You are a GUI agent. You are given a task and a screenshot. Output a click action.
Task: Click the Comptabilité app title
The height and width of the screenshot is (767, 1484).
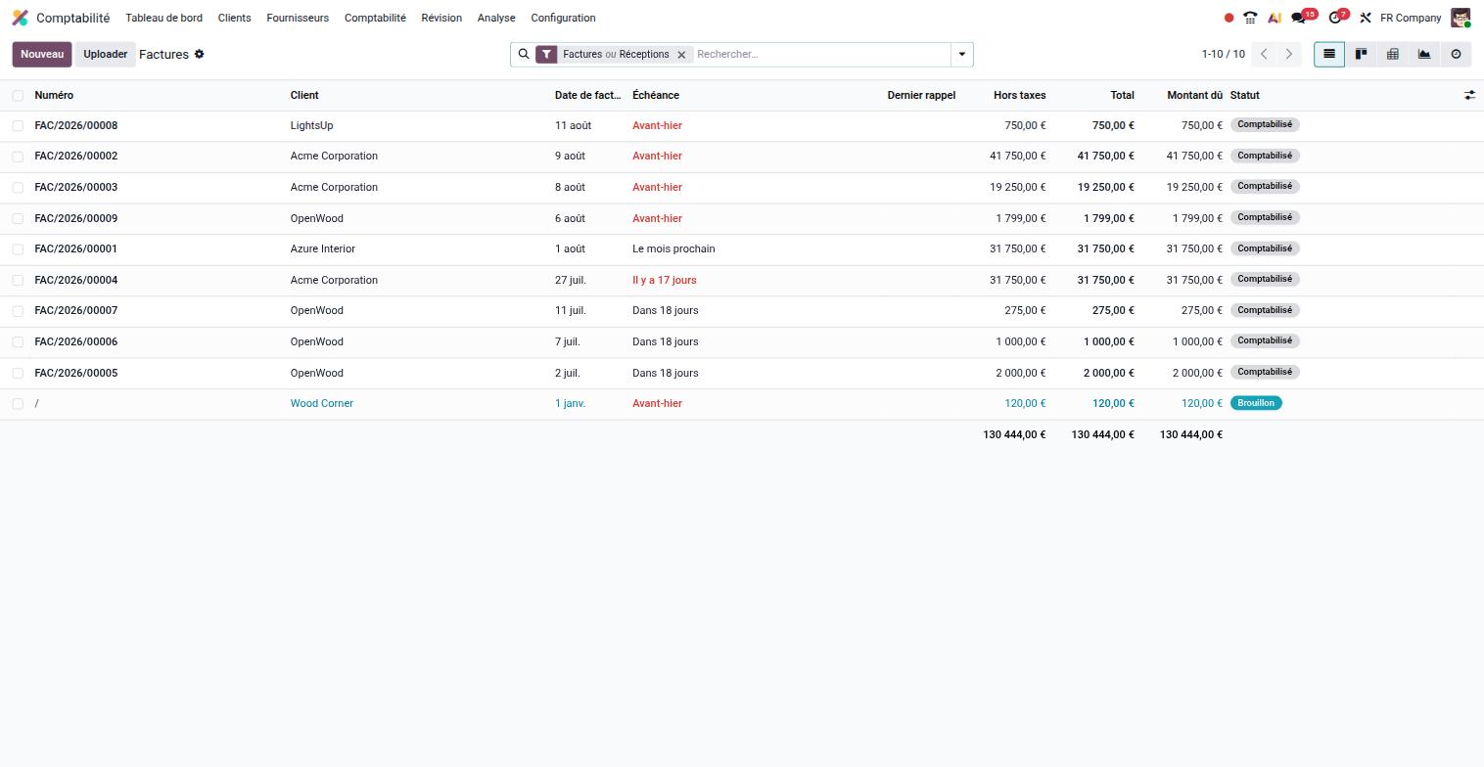[73, 18]
